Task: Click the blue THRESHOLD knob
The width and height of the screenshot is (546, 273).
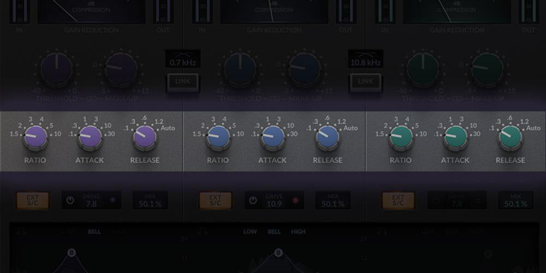Action: point(240,69)
